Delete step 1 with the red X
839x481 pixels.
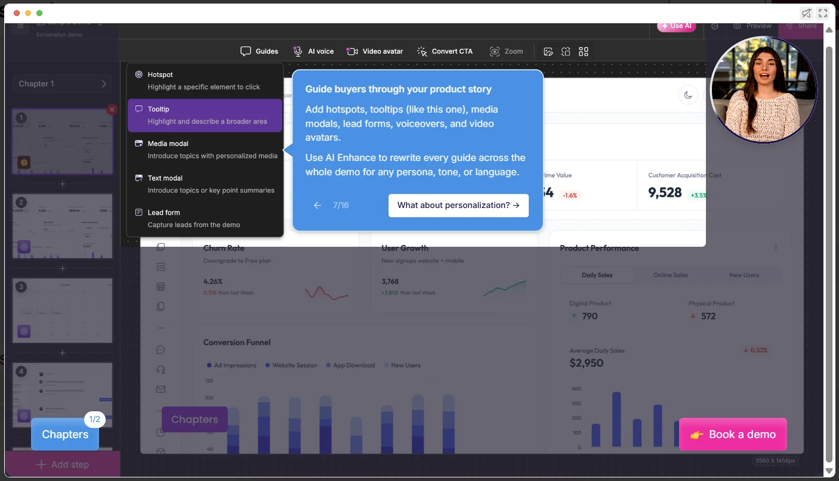[x=112, y=110]
